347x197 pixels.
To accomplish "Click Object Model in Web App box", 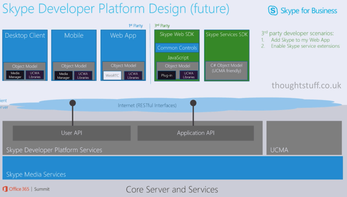I will tap(123, 66).
